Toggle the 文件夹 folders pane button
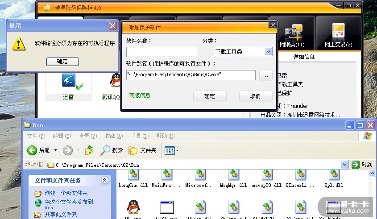 [142, 150]
